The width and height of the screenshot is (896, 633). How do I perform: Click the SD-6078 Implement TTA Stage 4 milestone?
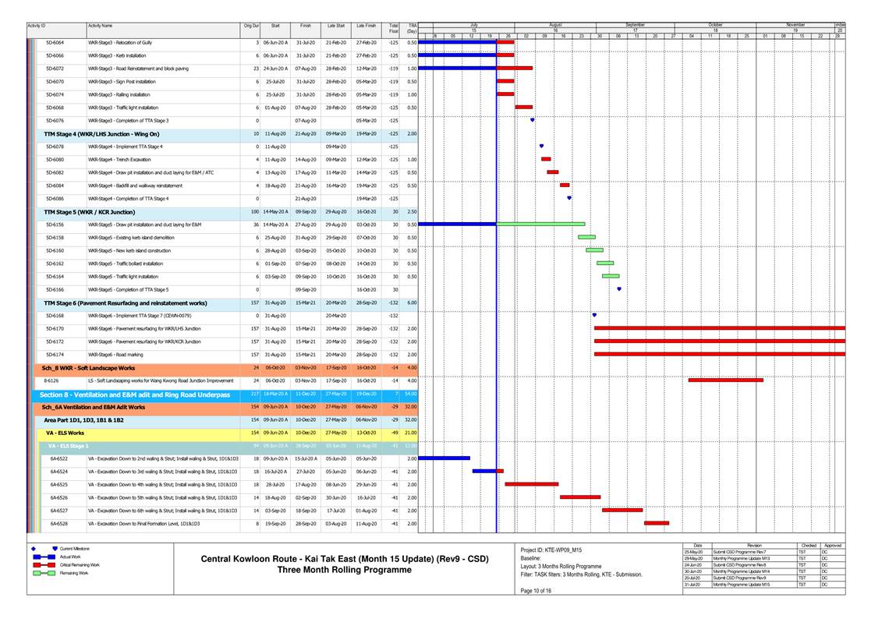point(541,147)
